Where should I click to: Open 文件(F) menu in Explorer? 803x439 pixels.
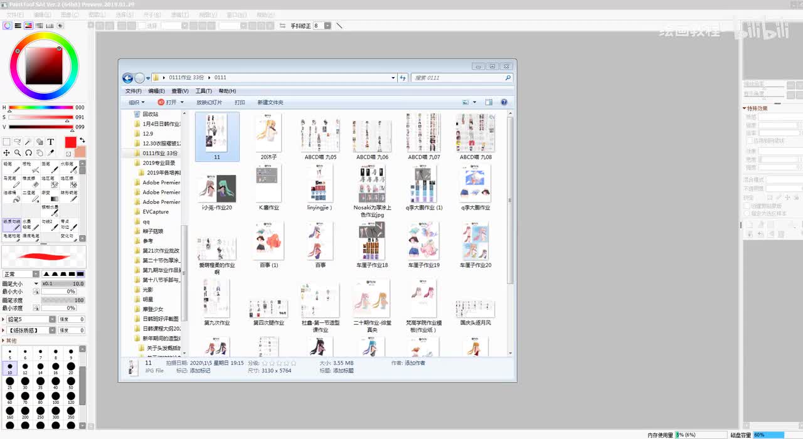pos(133,91)
